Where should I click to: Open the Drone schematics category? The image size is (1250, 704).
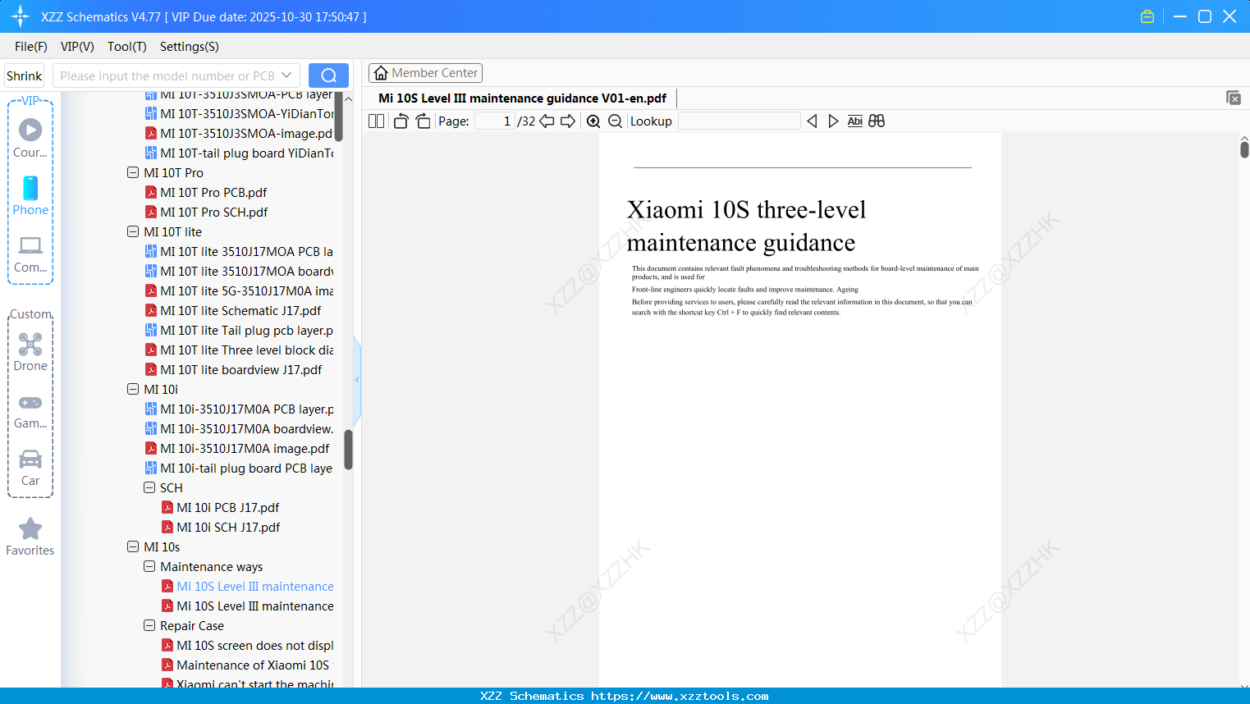30,351
